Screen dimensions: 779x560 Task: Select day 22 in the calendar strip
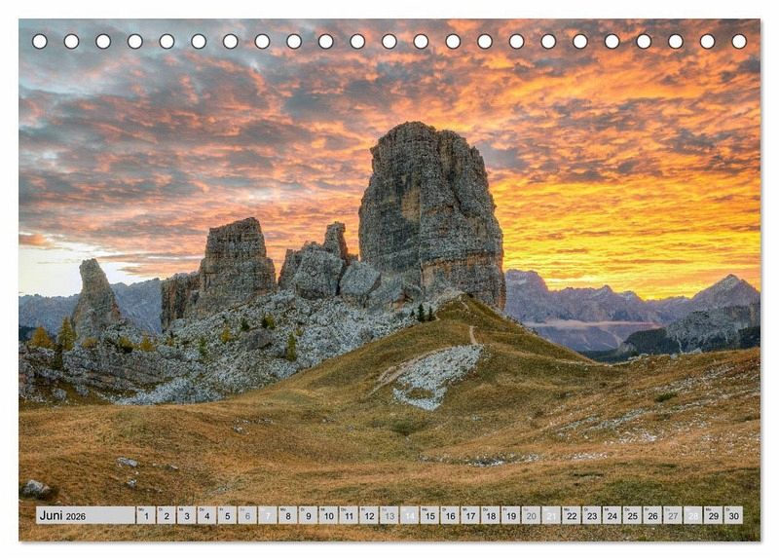tap(572, 515)
